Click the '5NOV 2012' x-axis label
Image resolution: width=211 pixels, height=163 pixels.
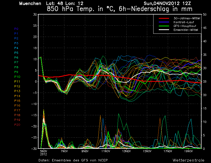[x=44, y=153]
